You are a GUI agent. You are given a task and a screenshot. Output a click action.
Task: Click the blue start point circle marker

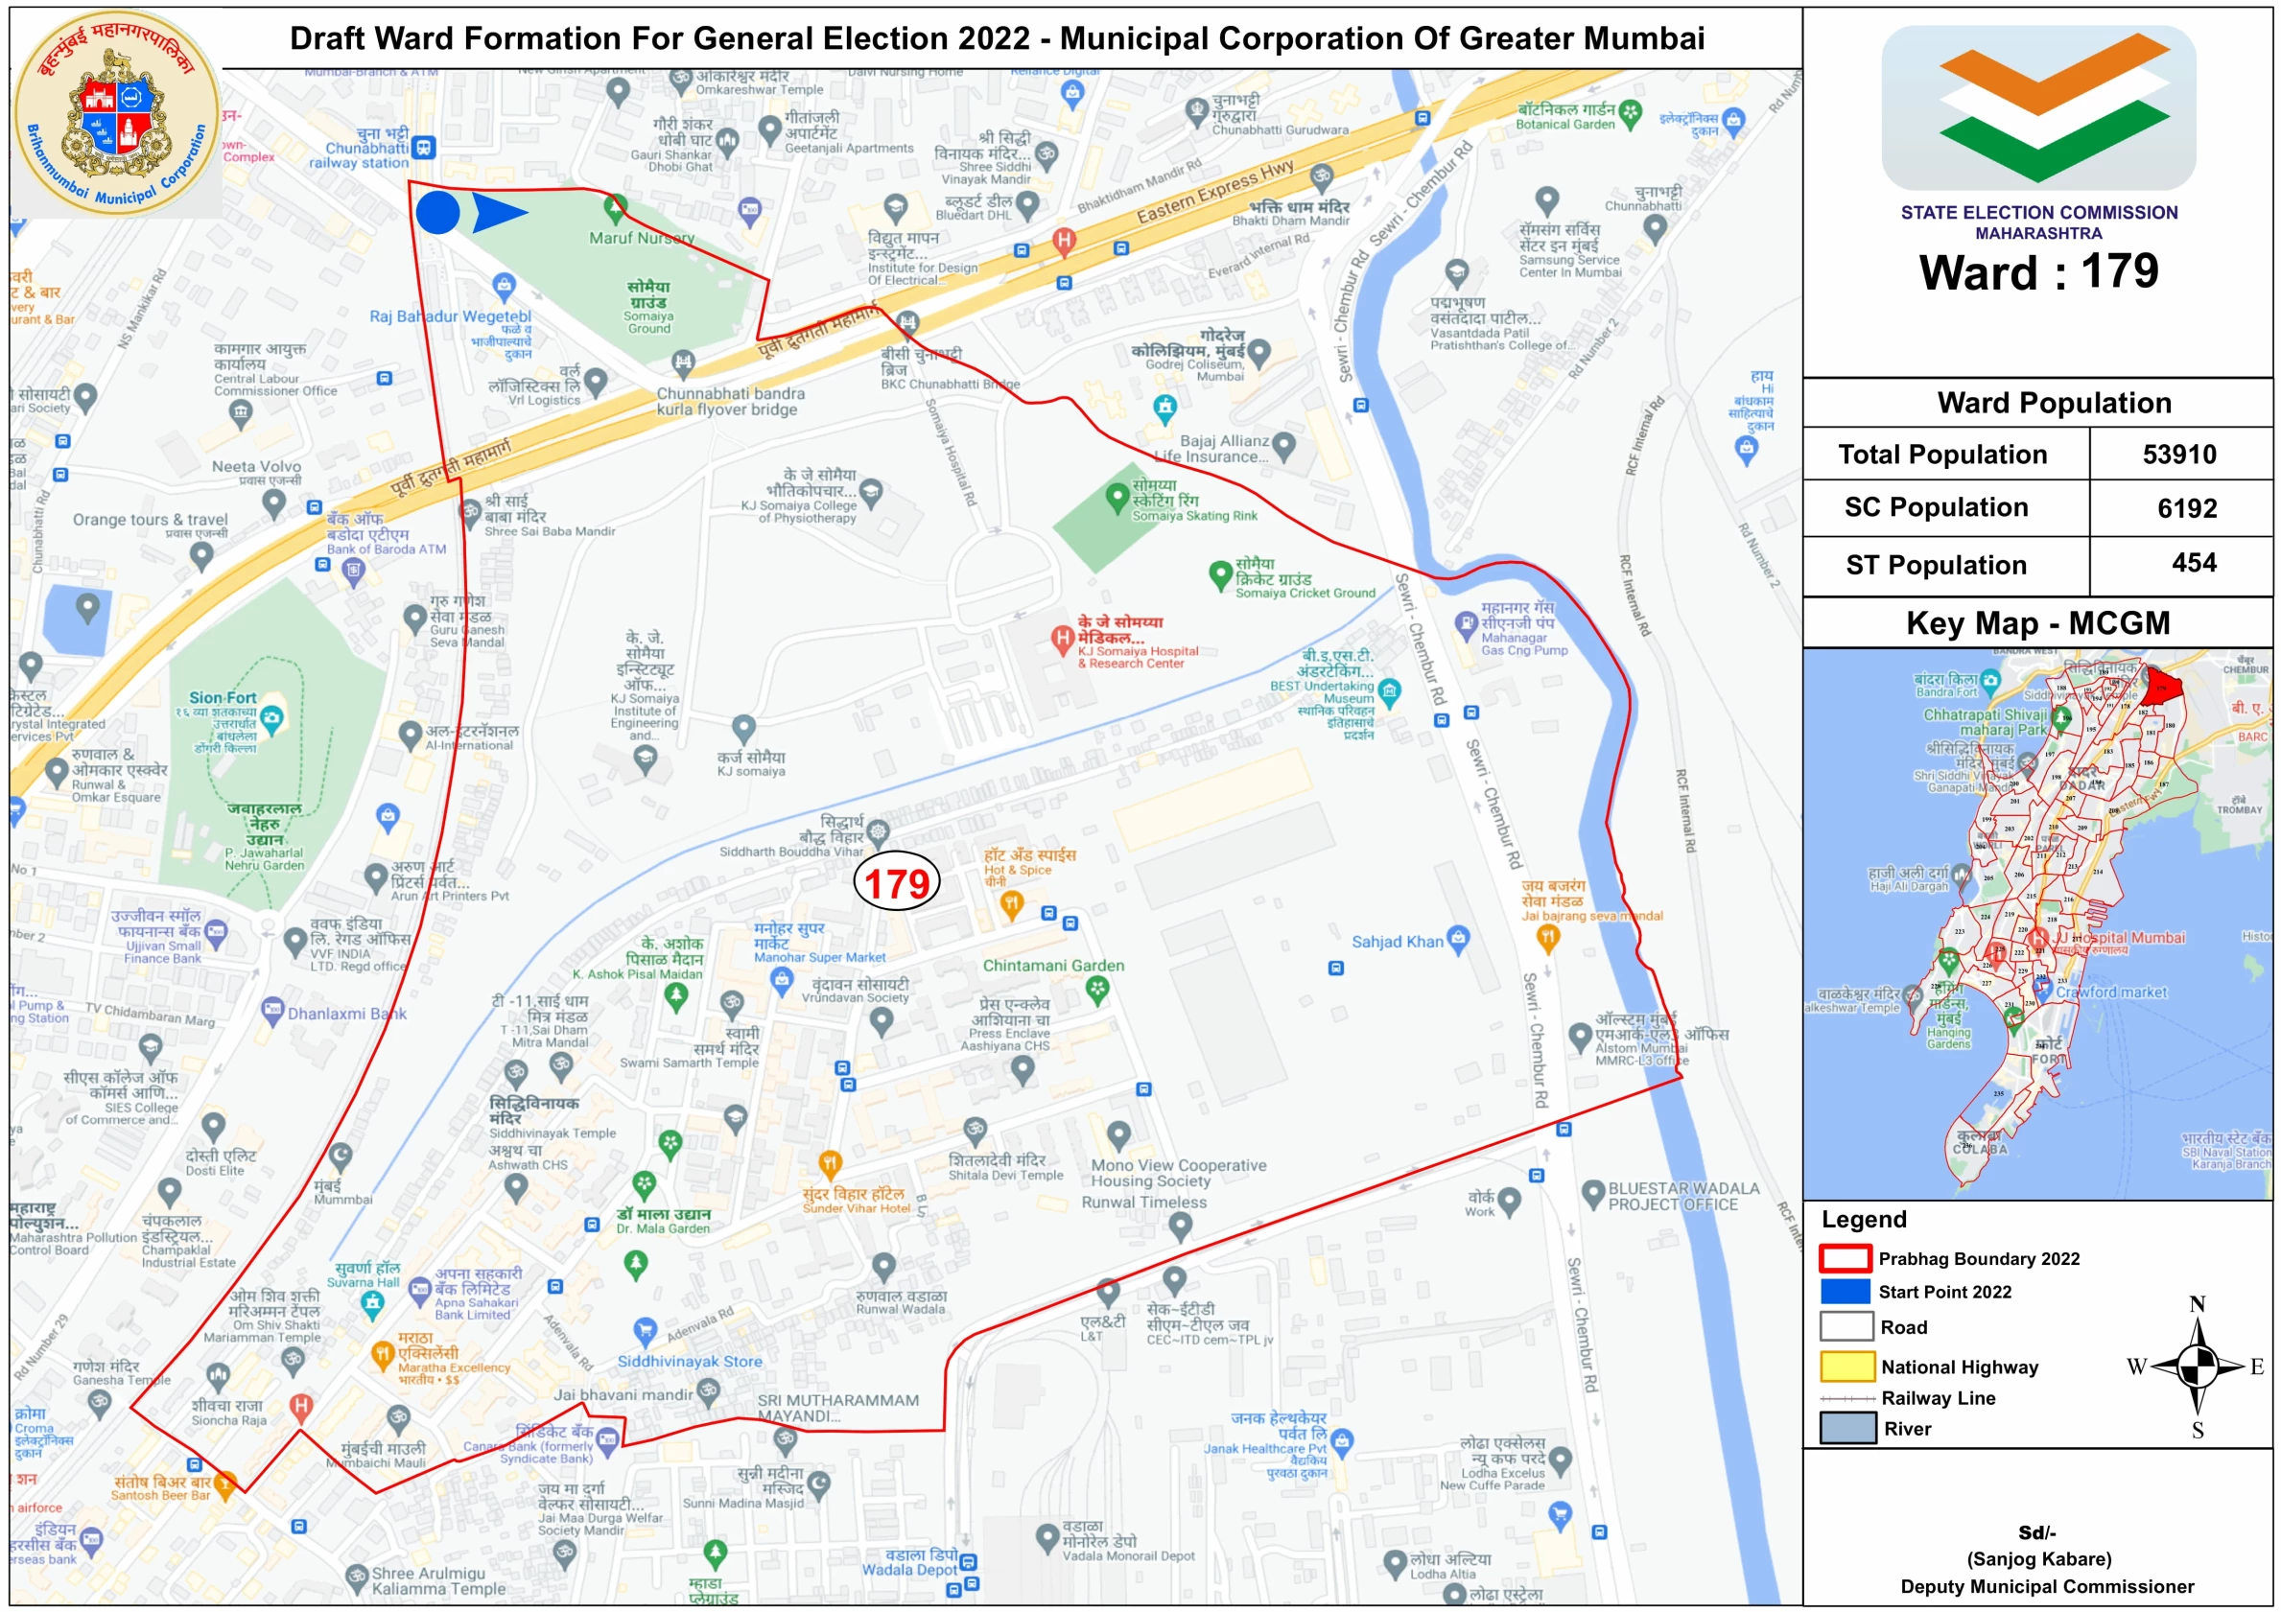click(437, 213)
